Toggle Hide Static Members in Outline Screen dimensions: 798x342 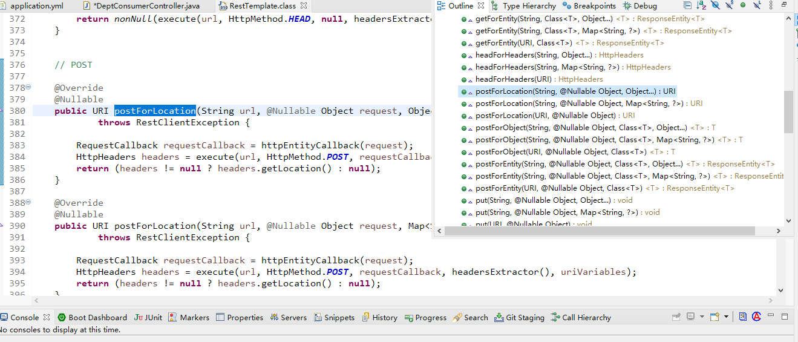pos(729,5)
